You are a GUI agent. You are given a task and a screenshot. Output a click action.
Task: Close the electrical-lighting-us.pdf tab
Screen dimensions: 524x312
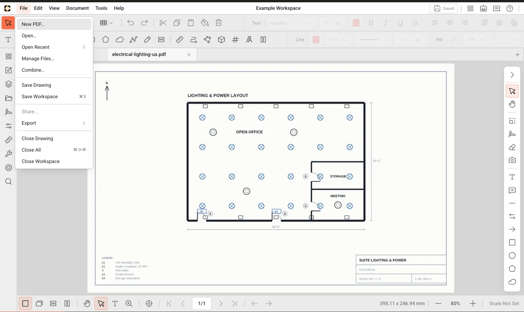[x=189, y=55]
